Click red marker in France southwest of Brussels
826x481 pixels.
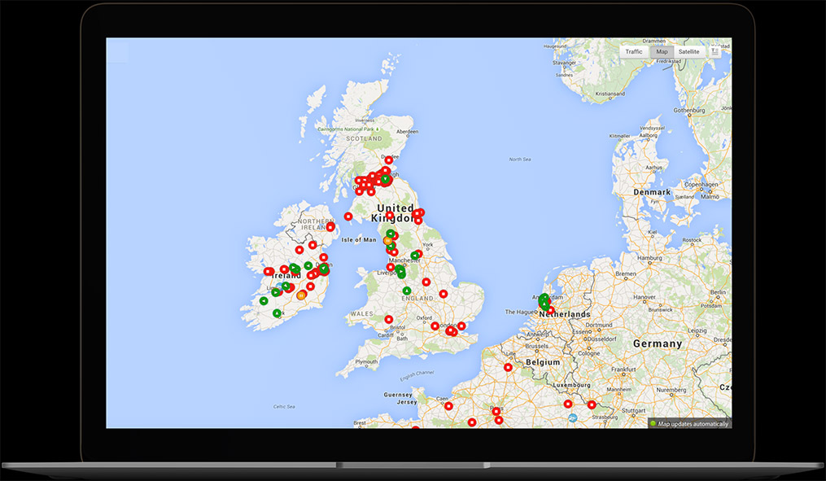click(509, 367)
